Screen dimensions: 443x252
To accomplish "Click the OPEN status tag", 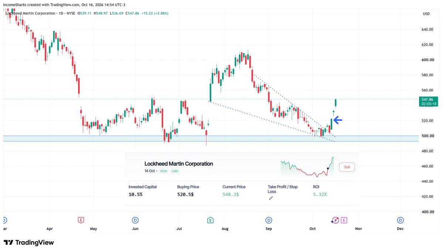I will [x=164, y=171].
